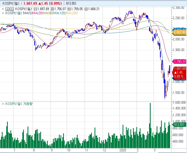Select the MA(200) moving average label
The image size is (187, 153).
pyautogui.click(x=72, y=13)
